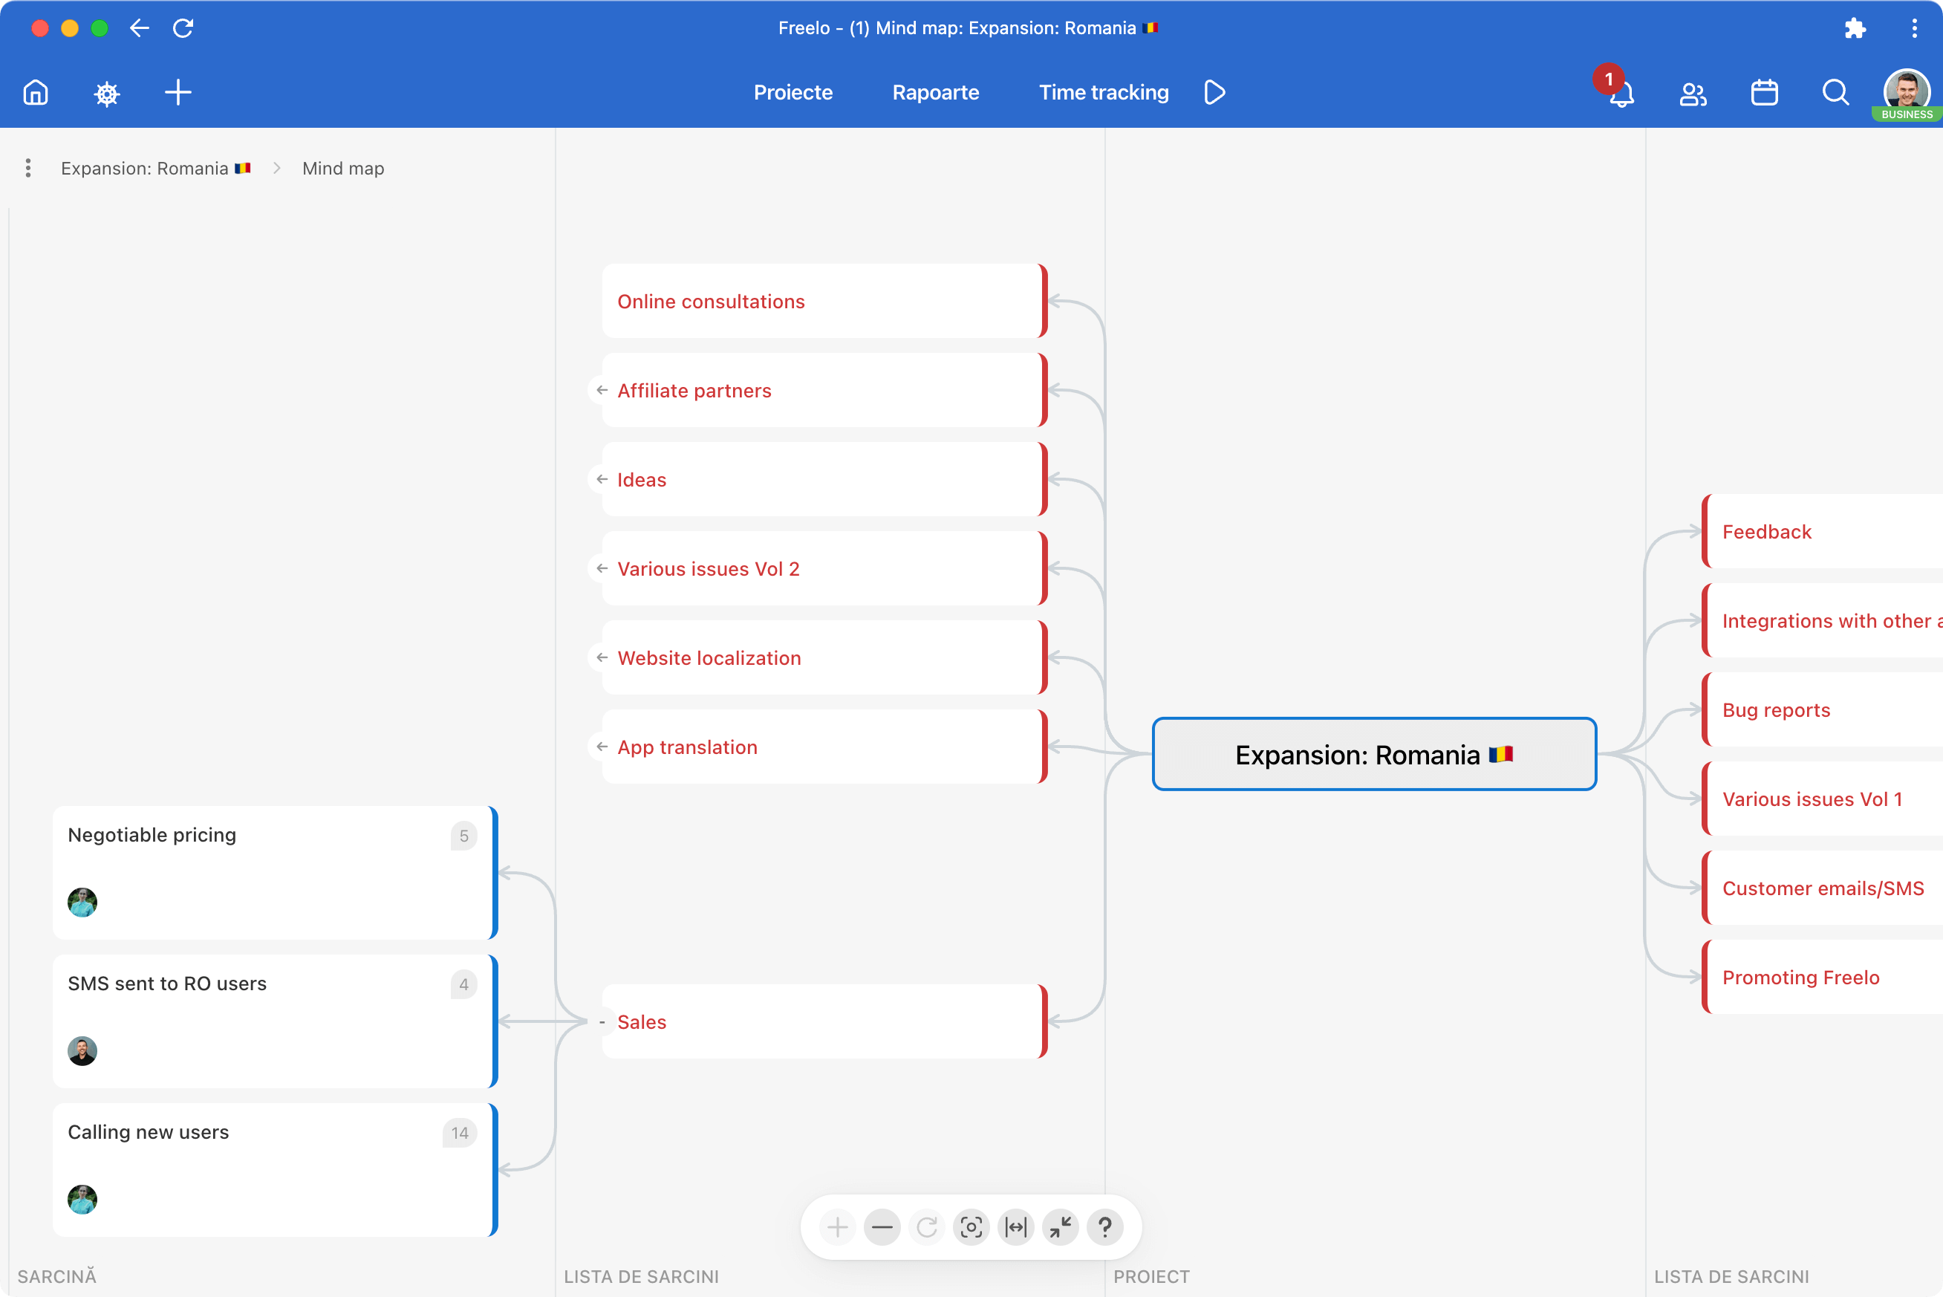Open the Proiecte menu
The width and height of the screenshot is (1943, 1297).
793,92
